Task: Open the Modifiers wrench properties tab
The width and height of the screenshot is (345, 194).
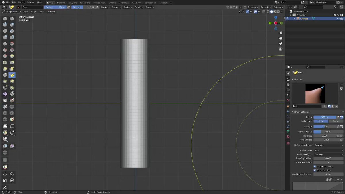Action: coord(288,111)
